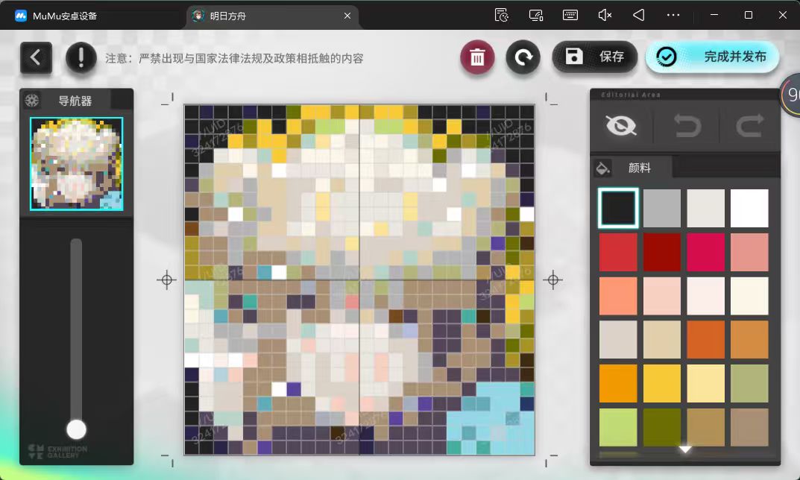Select the bright red color swatch
The image size is (800, 480).
(618, 252)
